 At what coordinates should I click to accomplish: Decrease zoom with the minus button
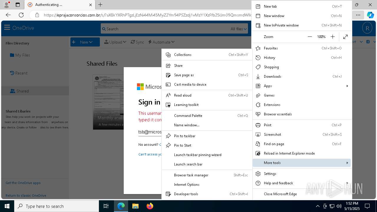point(310,37)
